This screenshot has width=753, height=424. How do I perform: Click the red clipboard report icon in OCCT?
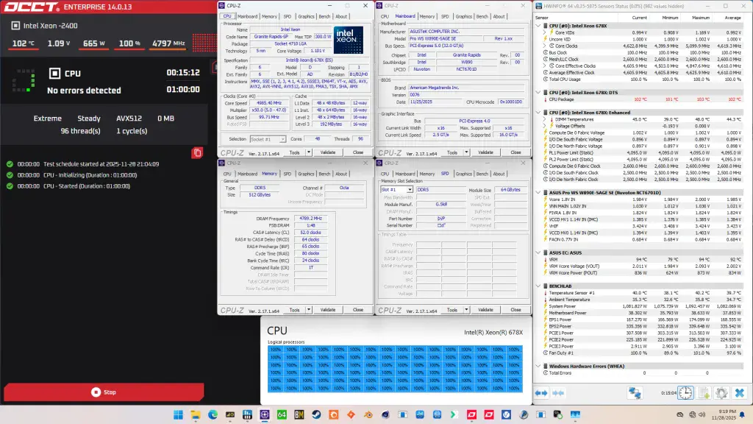(x=196, y=152)
